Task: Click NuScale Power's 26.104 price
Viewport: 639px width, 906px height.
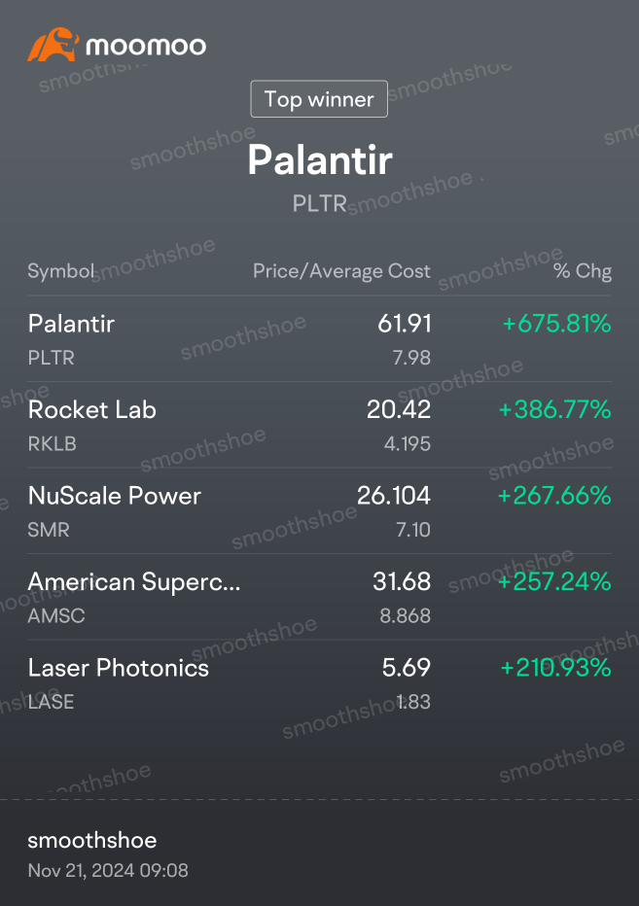Action: 394,496
